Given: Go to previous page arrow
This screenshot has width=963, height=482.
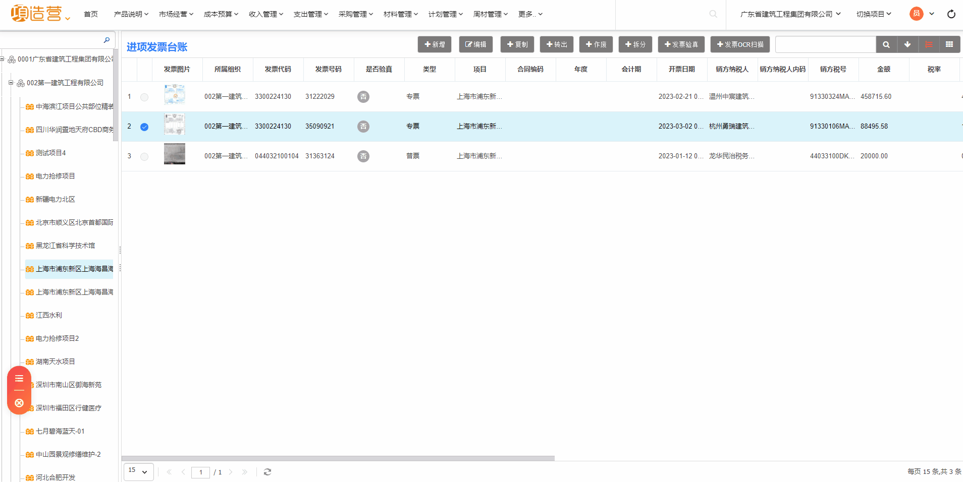Looking at the screenshot, I should 183,472.
